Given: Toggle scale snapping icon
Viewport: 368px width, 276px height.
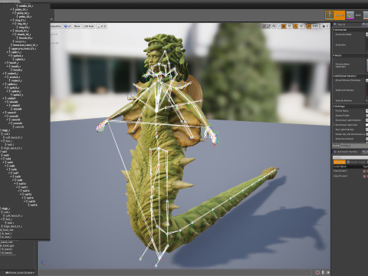Looking at the screenshot, I should [x=309, y=26].
